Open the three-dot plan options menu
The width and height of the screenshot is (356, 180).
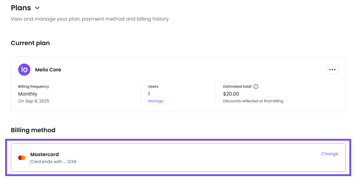coord(332,70)
